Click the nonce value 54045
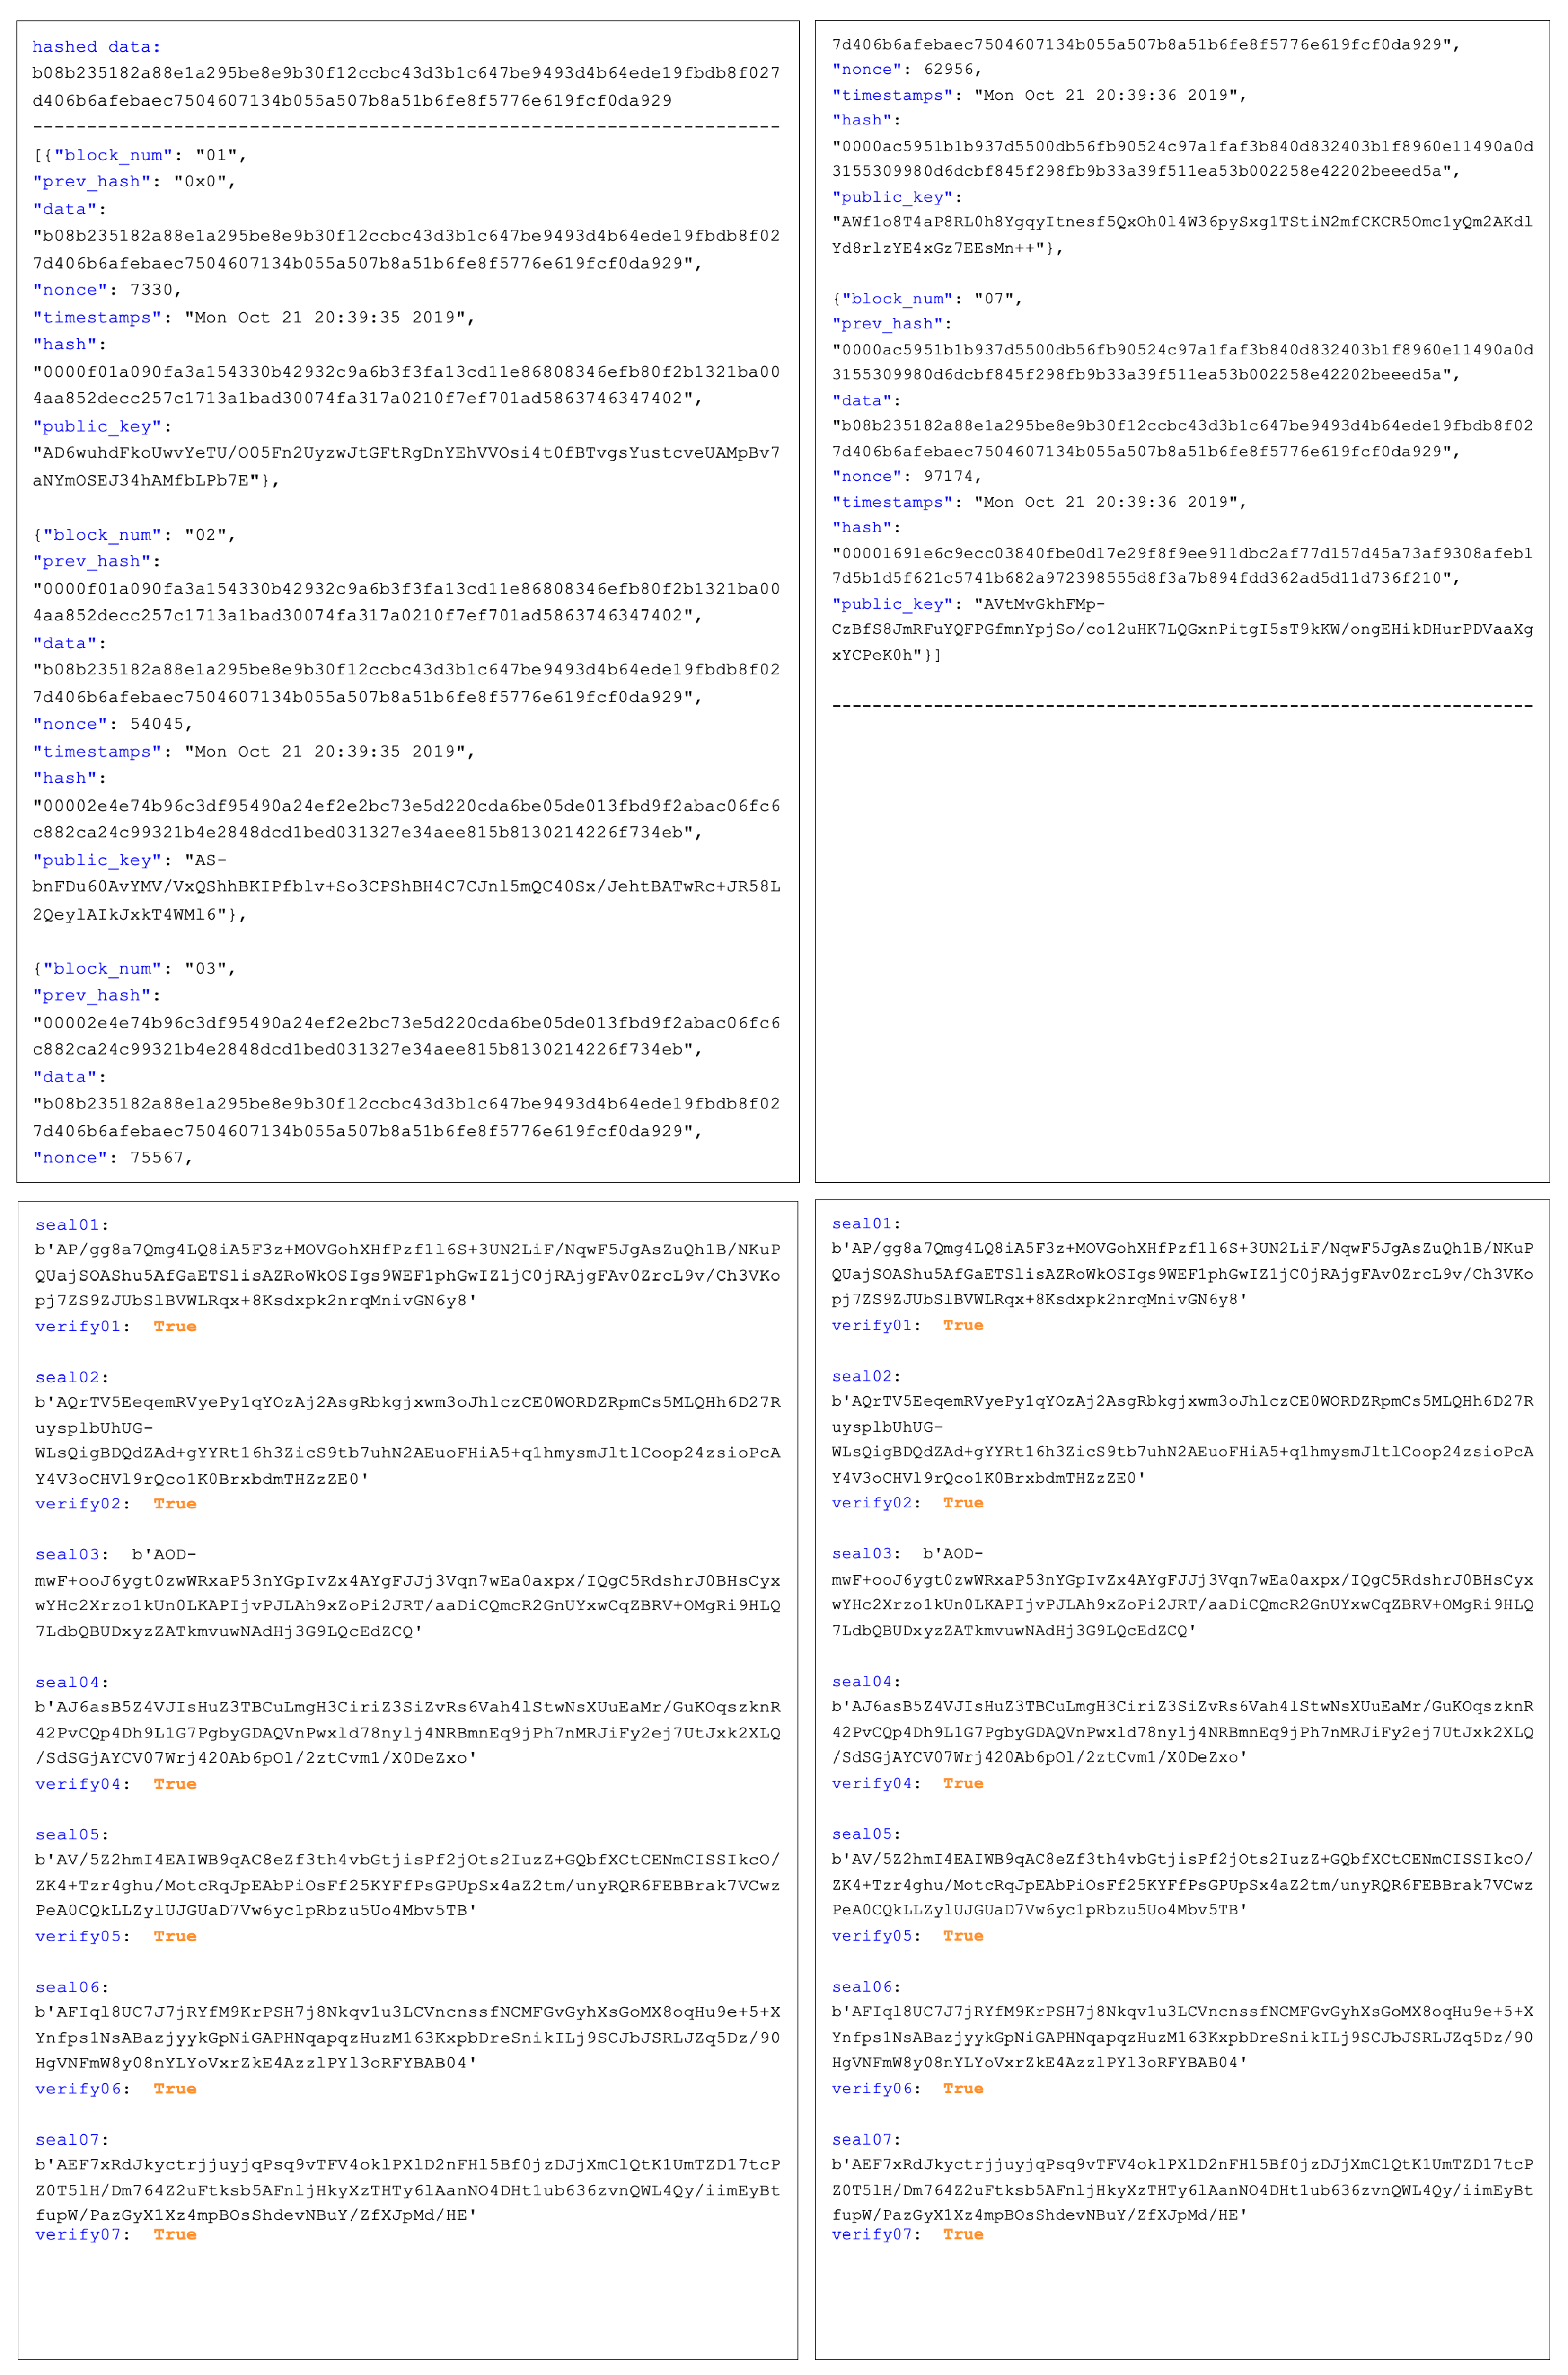Image resolution: width=1568 pixels, height=2375 pixels. (x=159, y=724)
